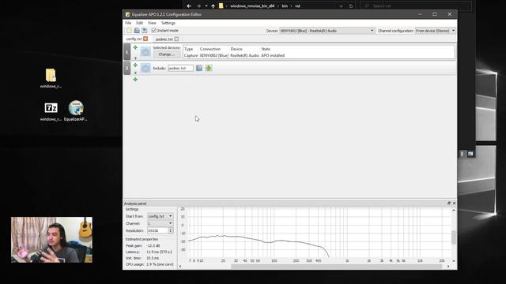Click the graph scroll-down arrow
The height and width of the screenshot is (284, 506).
click(x=454, y=261)
